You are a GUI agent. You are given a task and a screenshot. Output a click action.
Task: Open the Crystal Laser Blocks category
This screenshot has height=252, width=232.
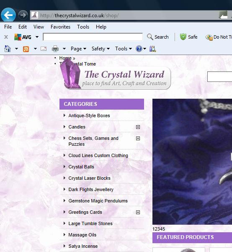(x=89, y=178)
